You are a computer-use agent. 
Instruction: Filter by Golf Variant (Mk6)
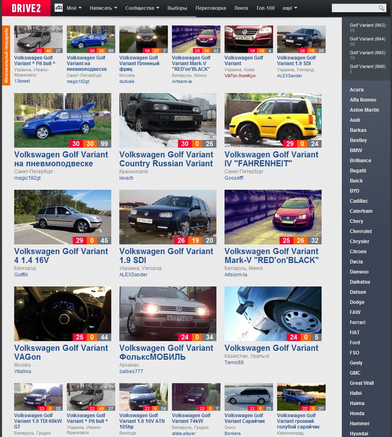coord(367,66)
